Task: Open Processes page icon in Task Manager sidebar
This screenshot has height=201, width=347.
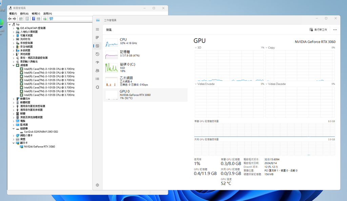Action: [97, 38]
